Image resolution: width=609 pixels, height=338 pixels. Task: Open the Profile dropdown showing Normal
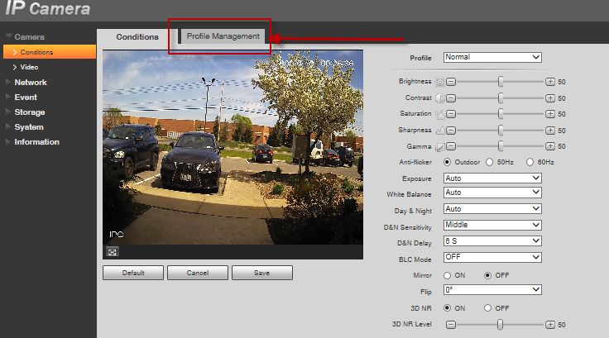492,58
